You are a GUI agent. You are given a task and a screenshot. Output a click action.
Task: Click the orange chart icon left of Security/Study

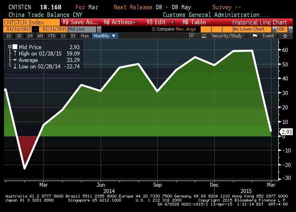click(204, 36)
